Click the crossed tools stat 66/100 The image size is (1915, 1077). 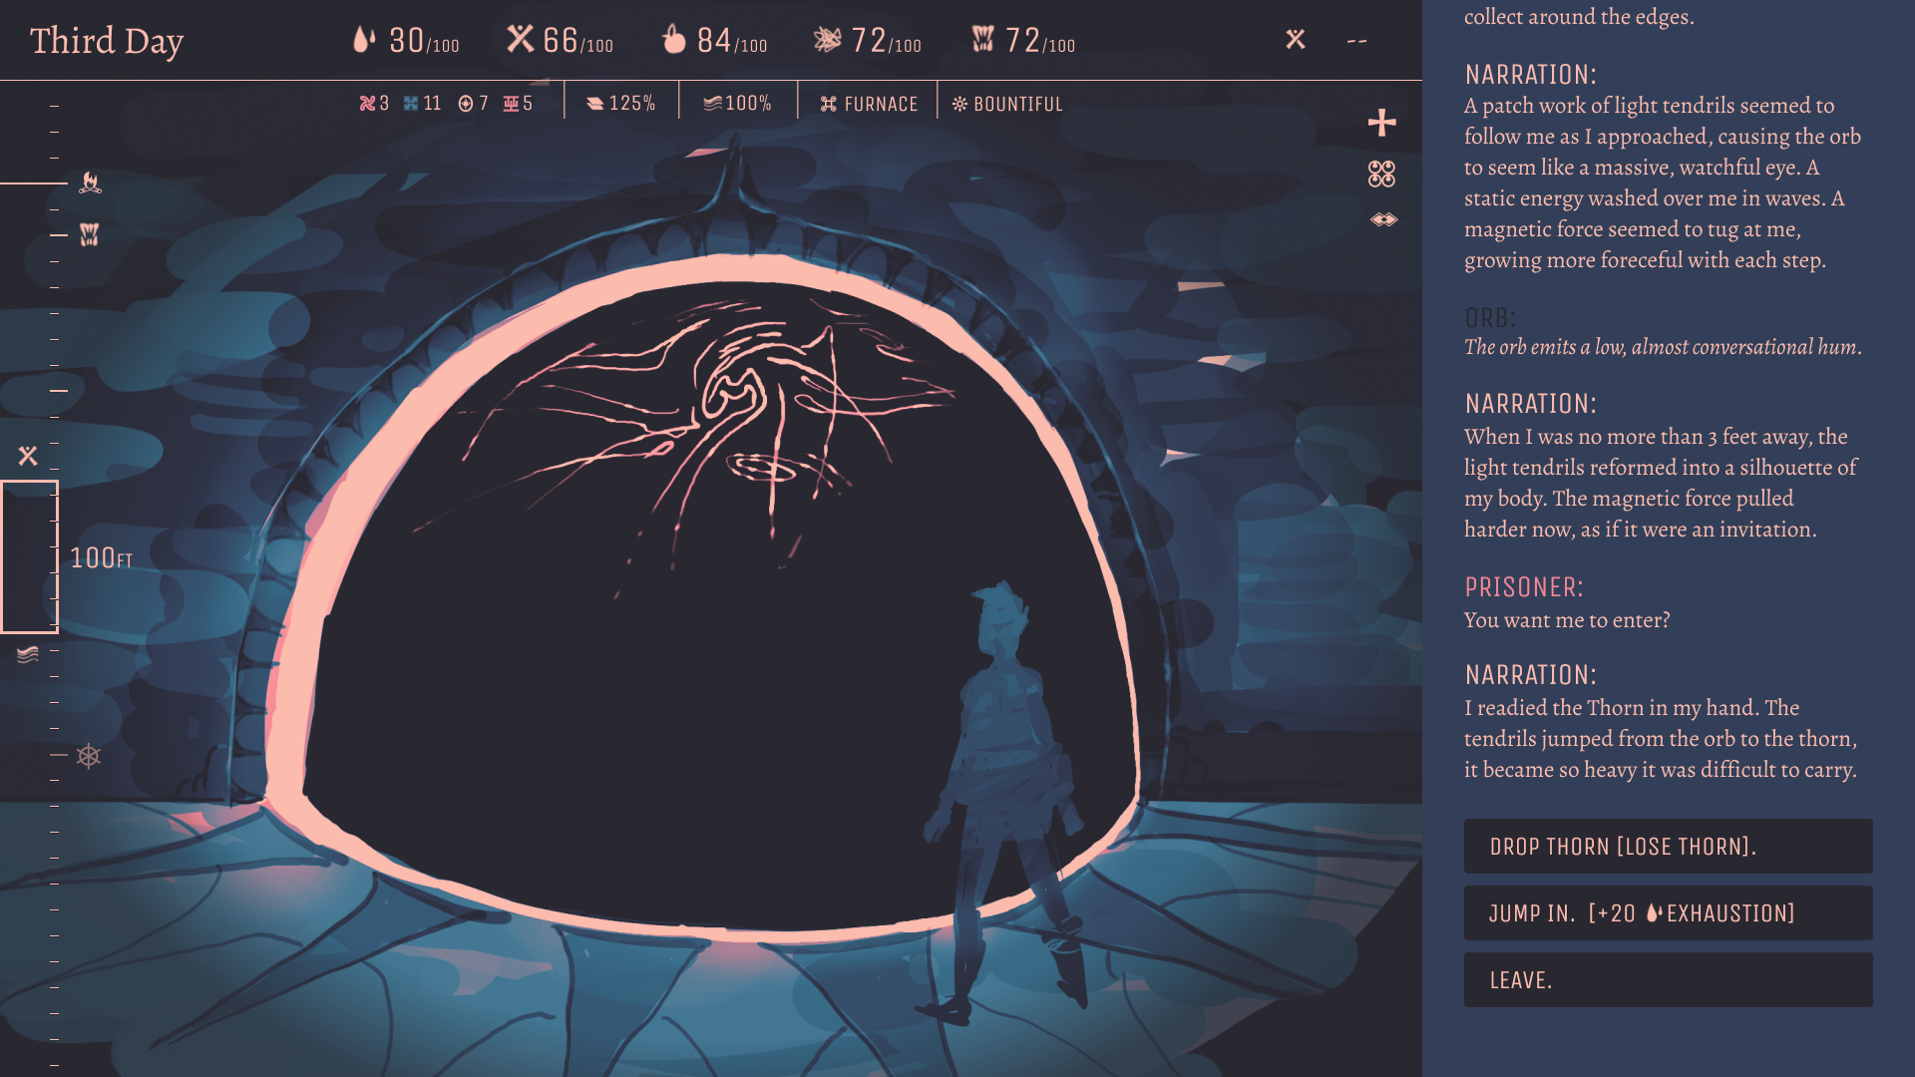coord(560,41)
